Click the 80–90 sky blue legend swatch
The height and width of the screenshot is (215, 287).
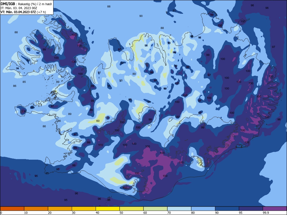203,209
